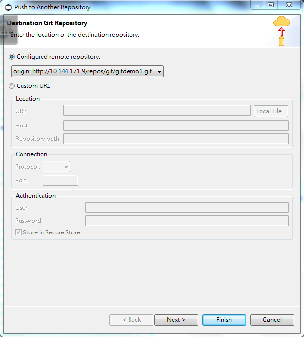Click the Password input field
This screenshot has height=337, width=304.
pyautogui.click(x=187, y=221)
